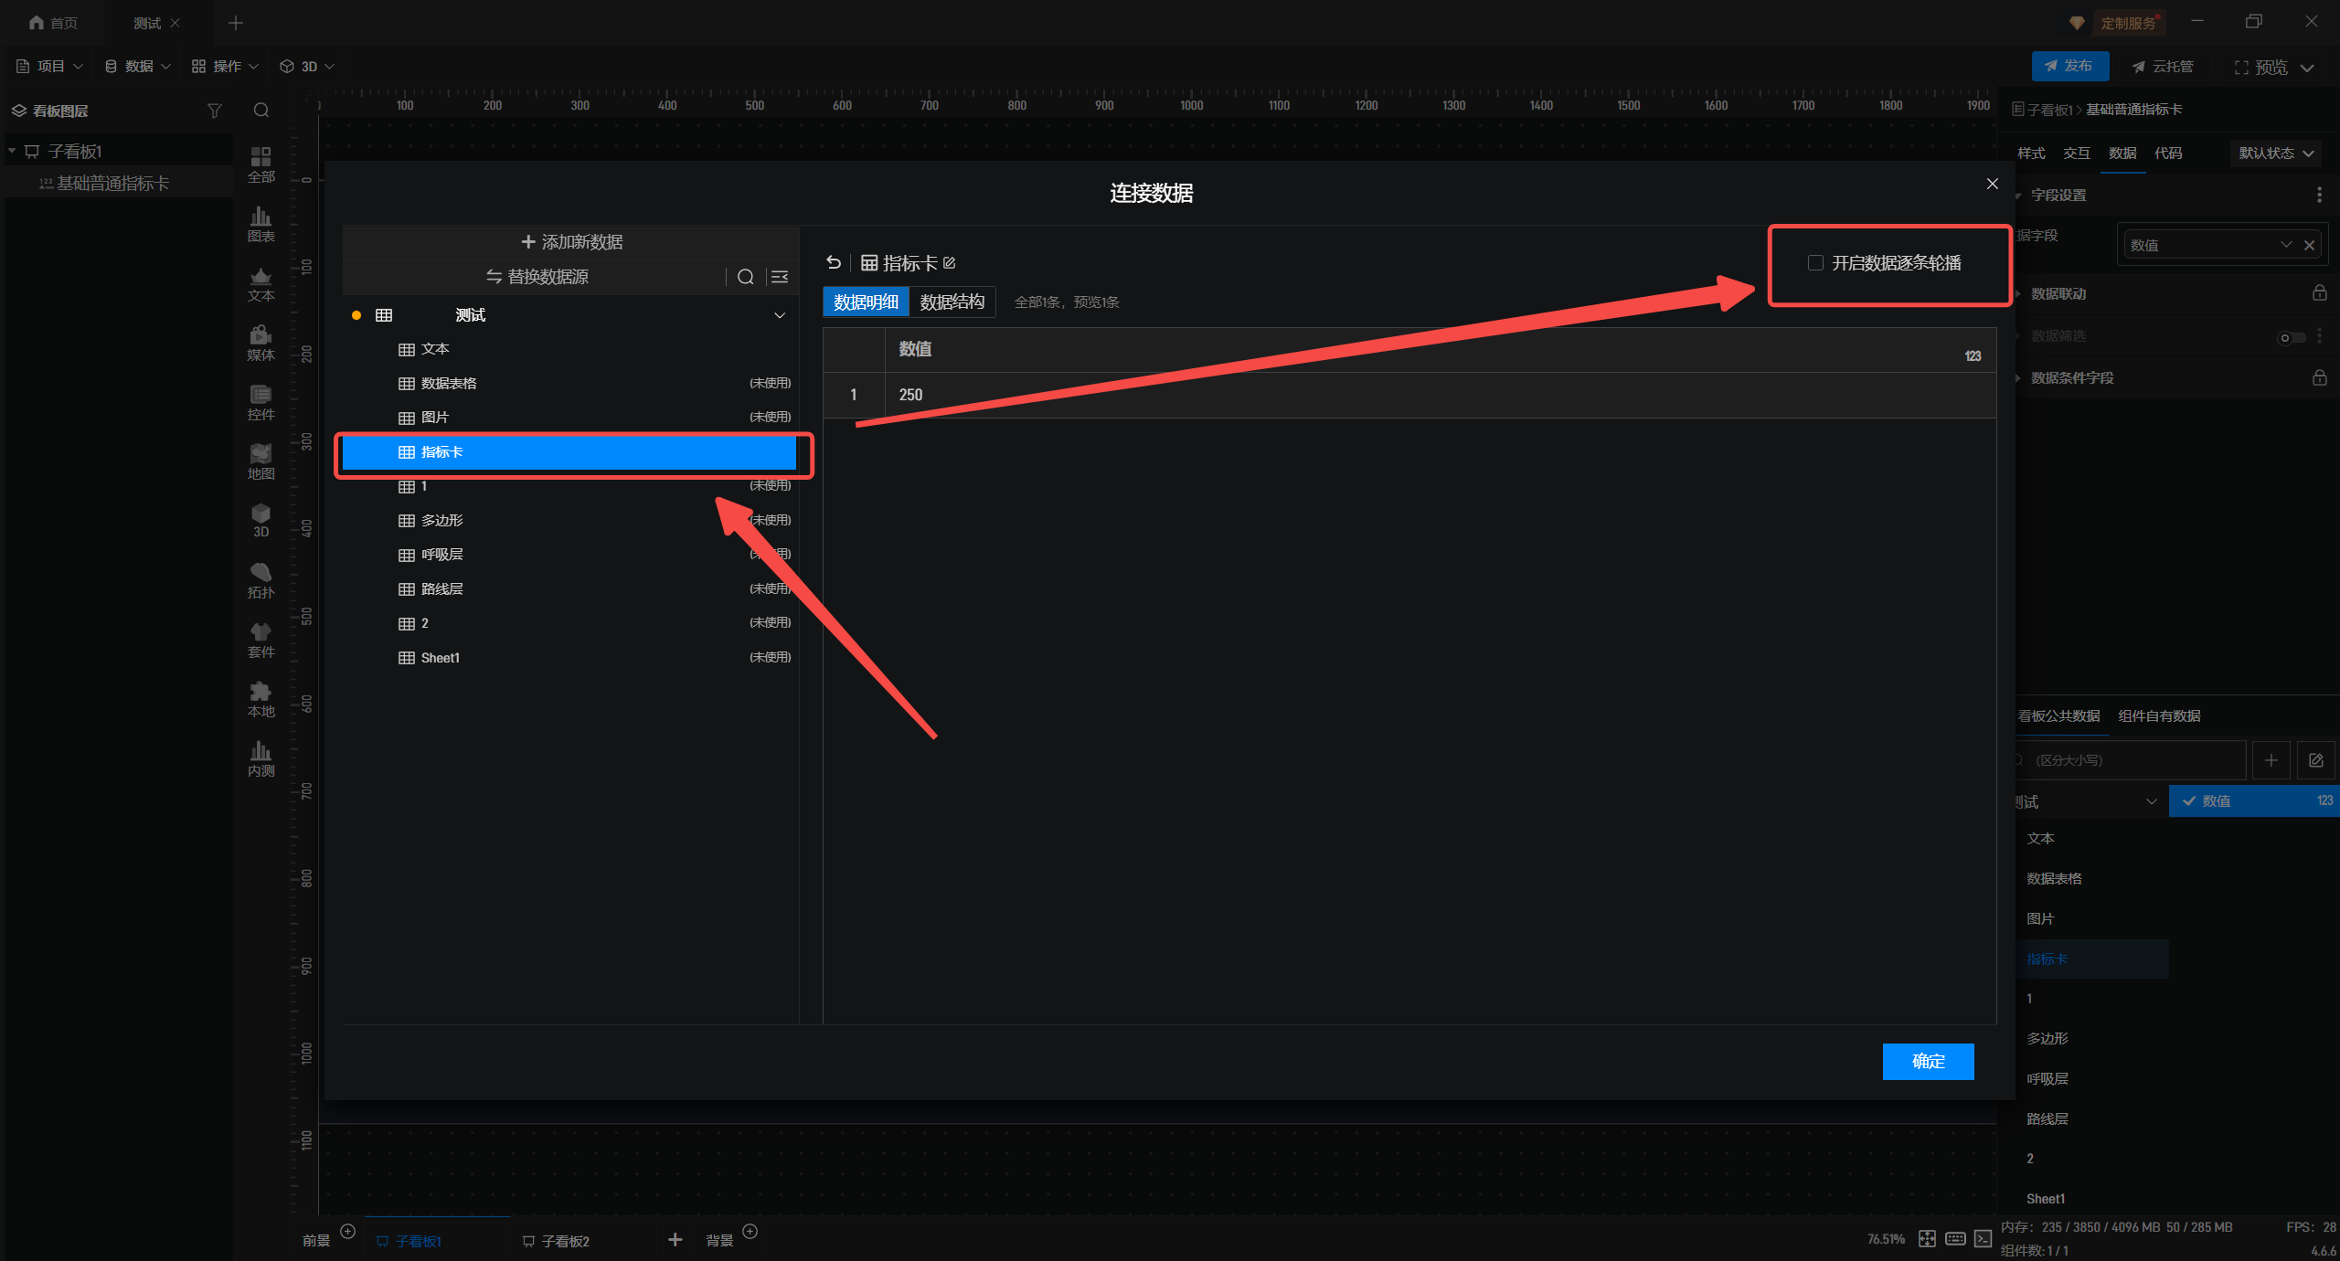Click the filter icon in 看板图层 panel
2340x1261 pixels.
click(x=214, y=111)
